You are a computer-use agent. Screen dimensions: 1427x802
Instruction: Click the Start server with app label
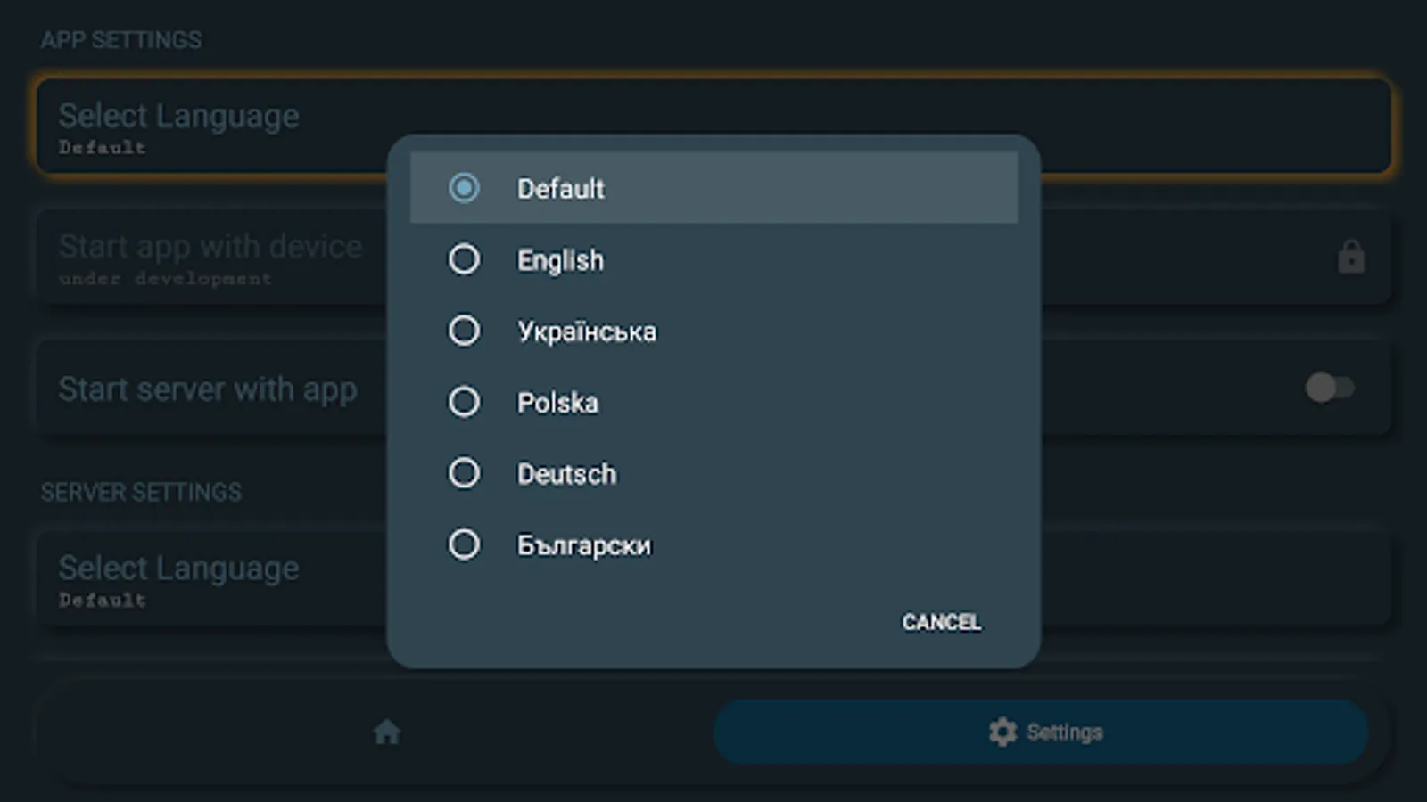pos(208,389)
